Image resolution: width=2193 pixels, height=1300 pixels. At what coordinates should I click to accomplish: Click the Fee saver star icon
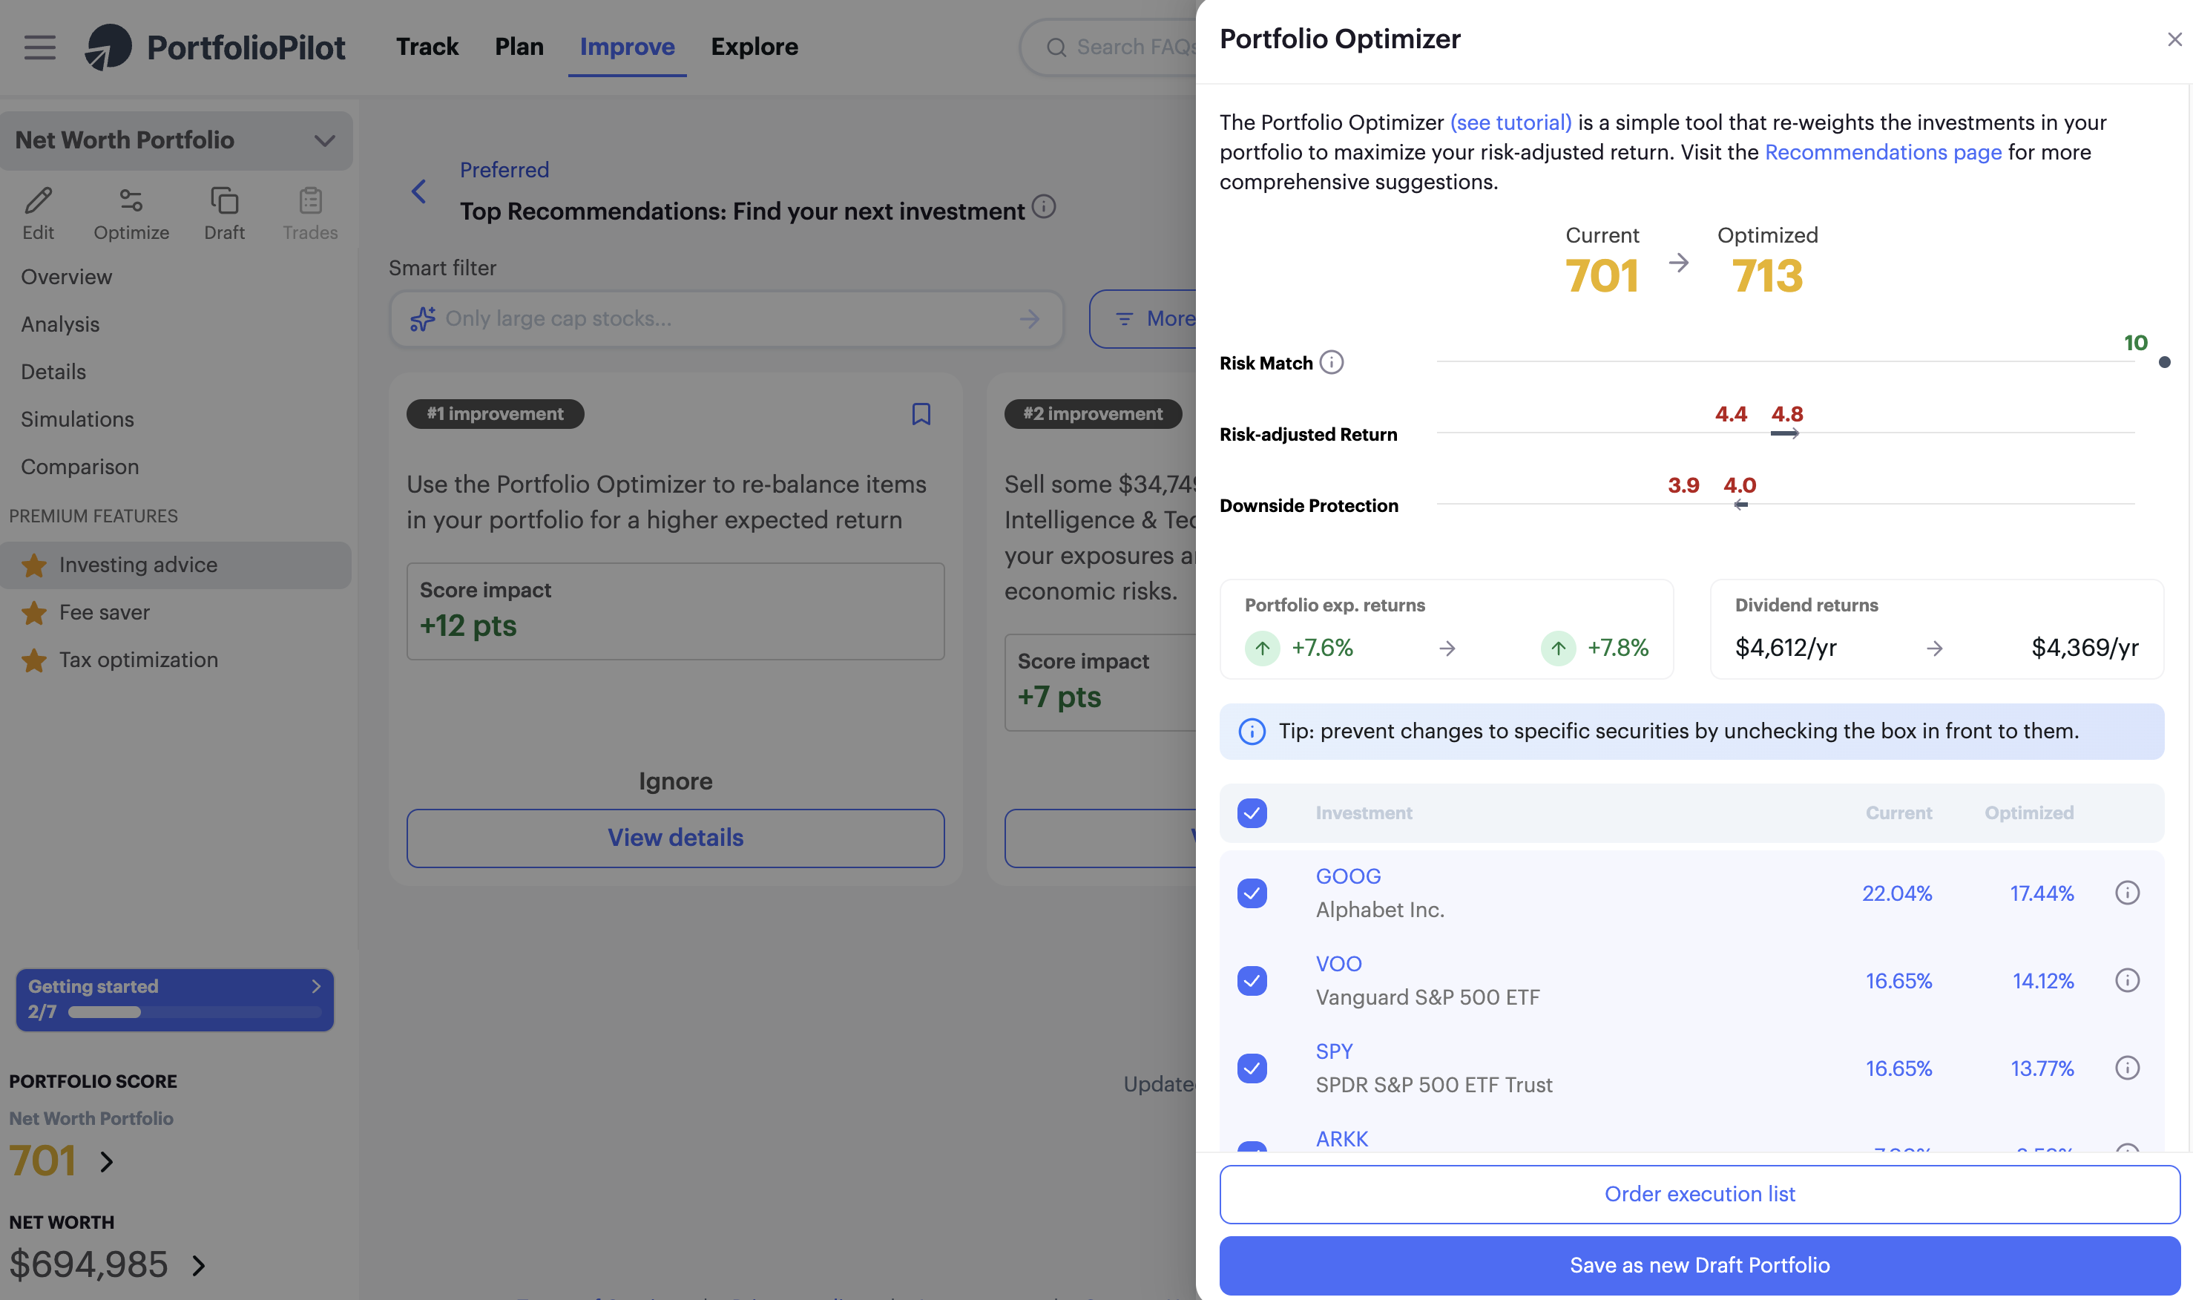(34, 612)
